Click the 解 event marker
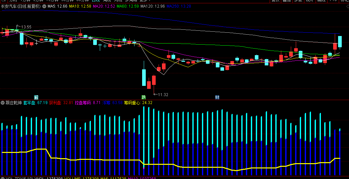Image resolution: width=349 pixels, height=179 pixels. [x=36, y=97]
